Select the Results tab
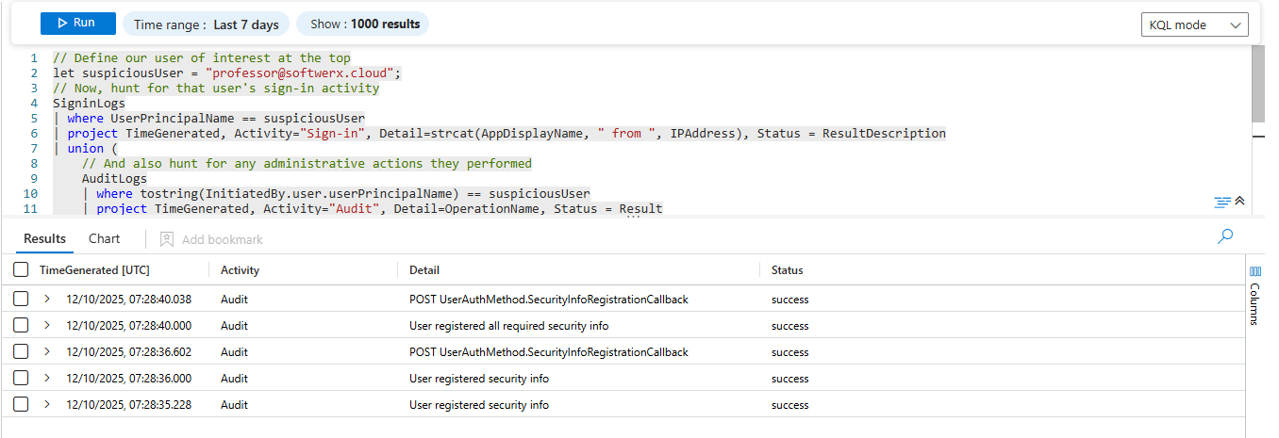The height and width of the screenshot is (438, 1279). (x=44, y=239)
